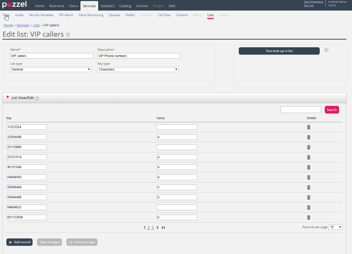Image resolution: width=352 pixels, height=254 pixels.
Task: Click the Sign out link
Action: [x=309, y=6]
